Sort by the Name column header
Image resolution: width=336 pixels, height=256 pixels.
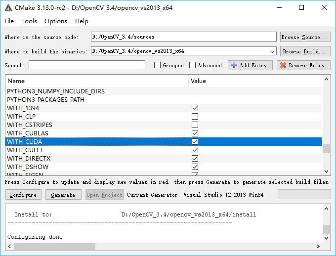(x=97, y=81)
